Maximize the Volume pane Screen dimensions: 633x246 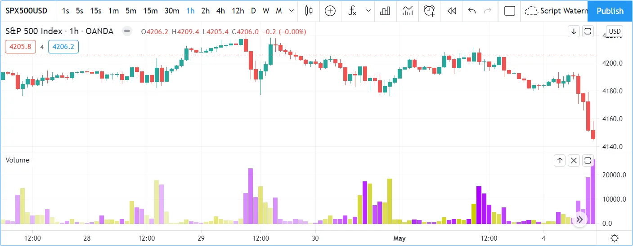tap(588, 160)
